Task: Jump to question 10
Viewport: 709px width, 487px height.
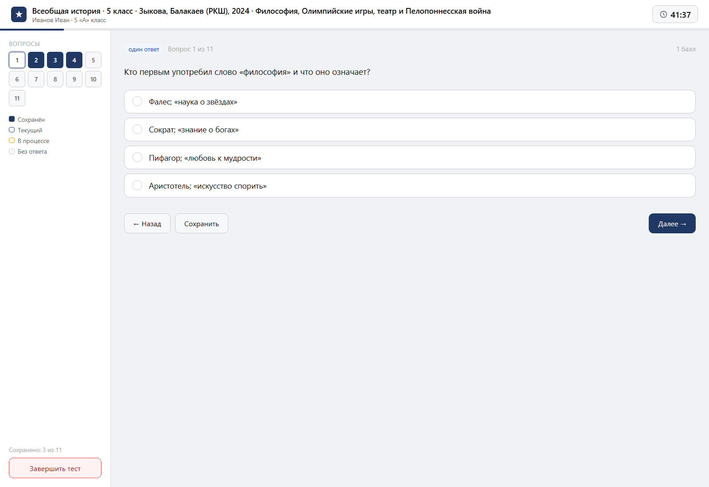Action: pos(93,79)
